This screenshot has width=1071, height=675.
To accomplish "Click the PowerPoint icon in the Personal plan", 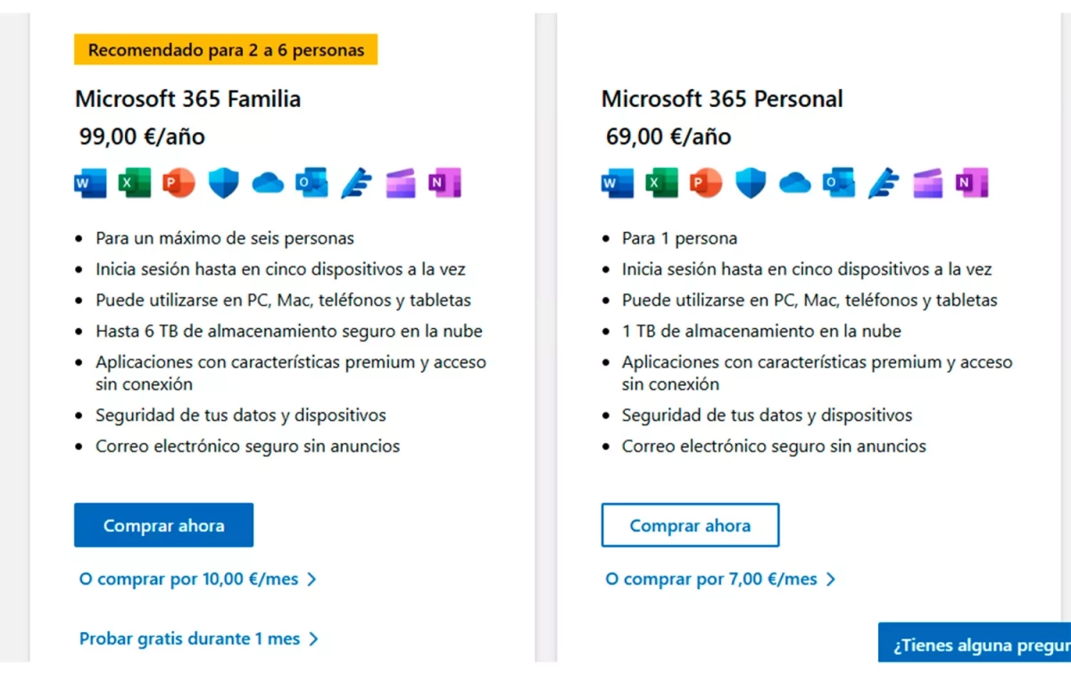I will click(x=705, y=184).
